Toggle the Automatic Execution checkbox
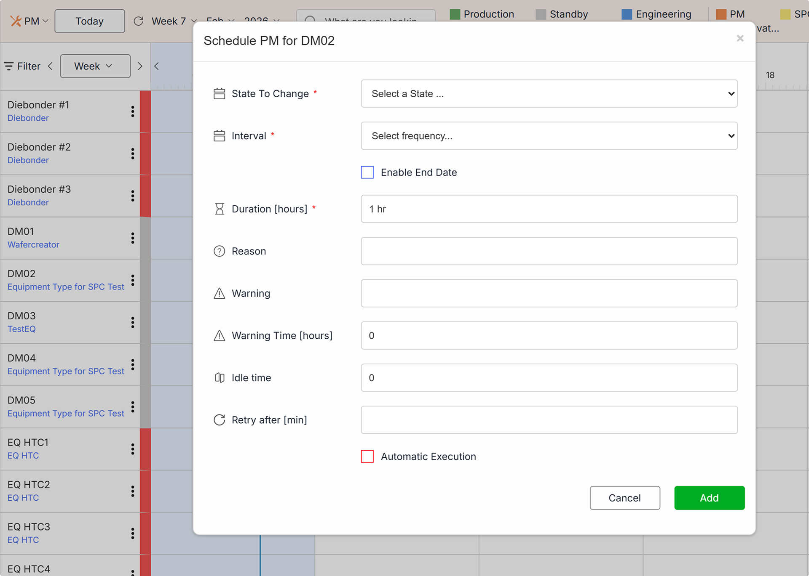 (x=367, y=457)
